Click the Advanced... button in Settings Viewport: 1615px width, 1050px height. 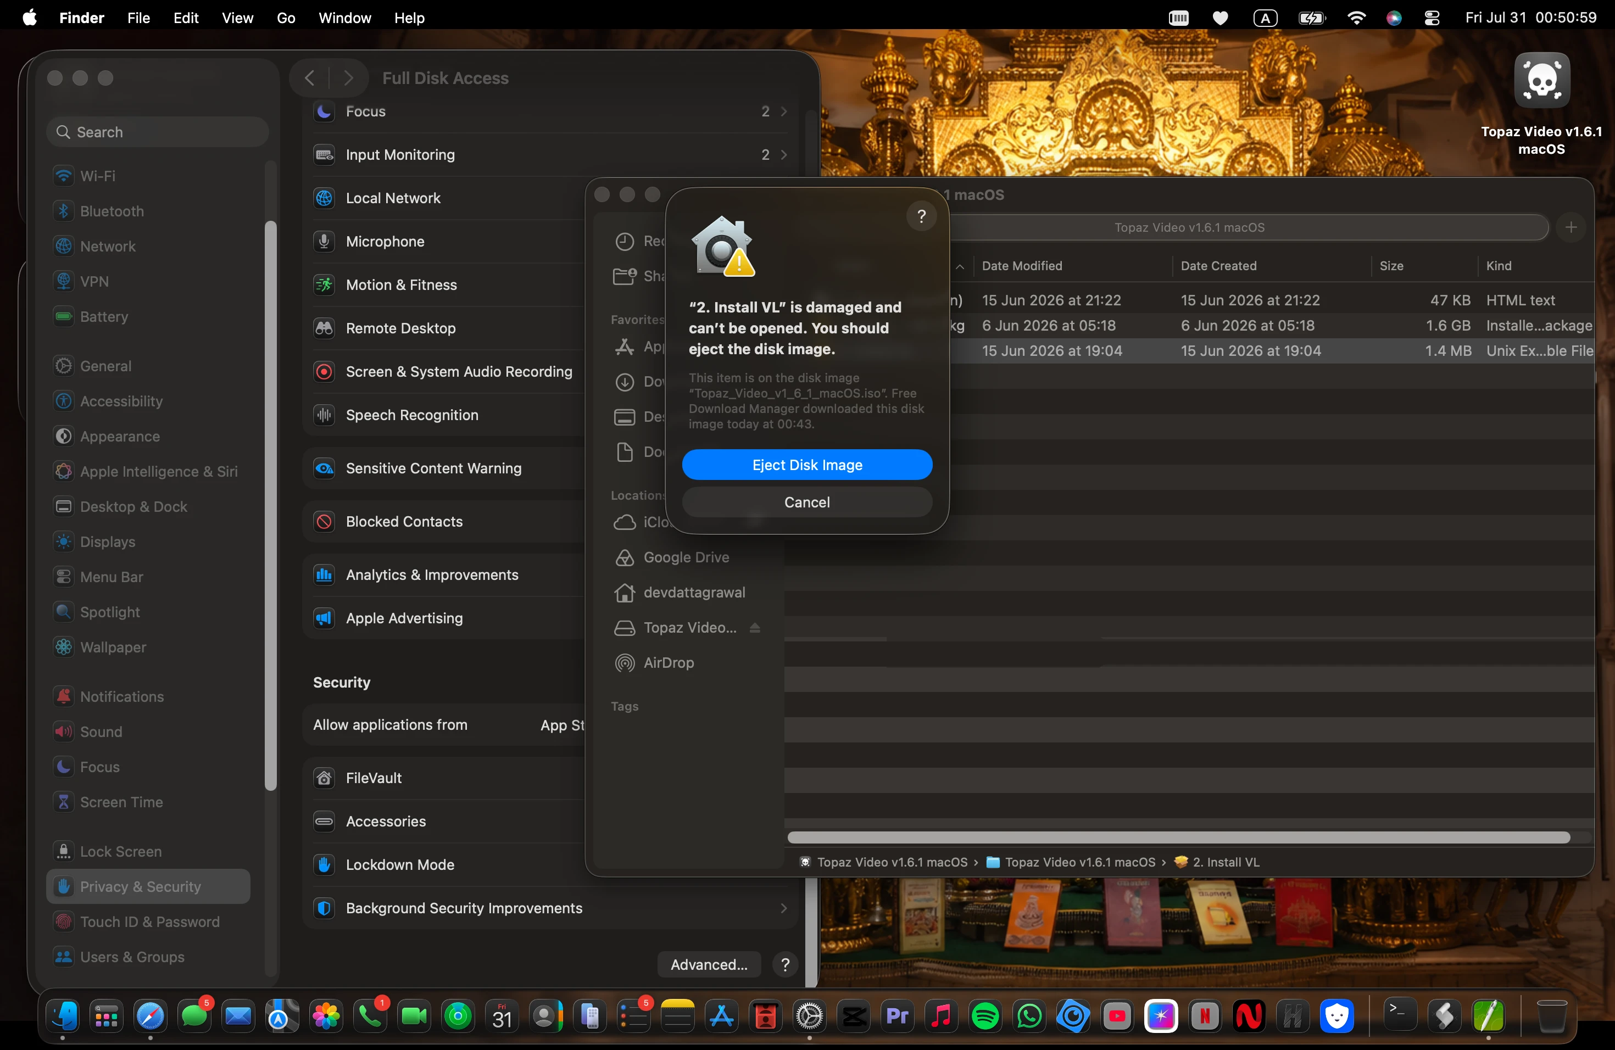click(709, 964)
